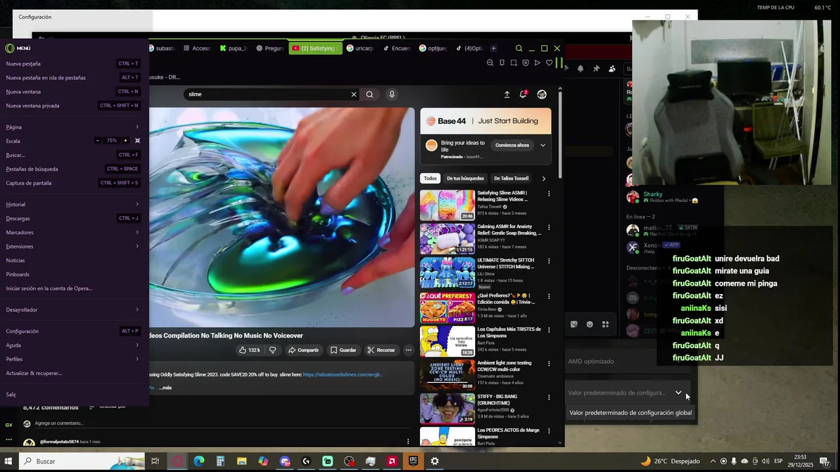Expand the Página submenu arrow
This screenshot has width=840, height=472.
click(137, 127)
